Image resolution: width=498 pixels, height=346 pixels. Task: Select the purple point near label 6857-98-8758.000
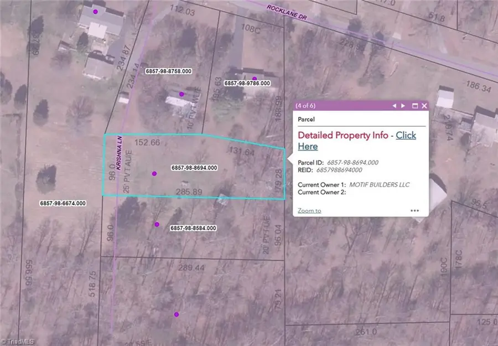click(181, 94)
